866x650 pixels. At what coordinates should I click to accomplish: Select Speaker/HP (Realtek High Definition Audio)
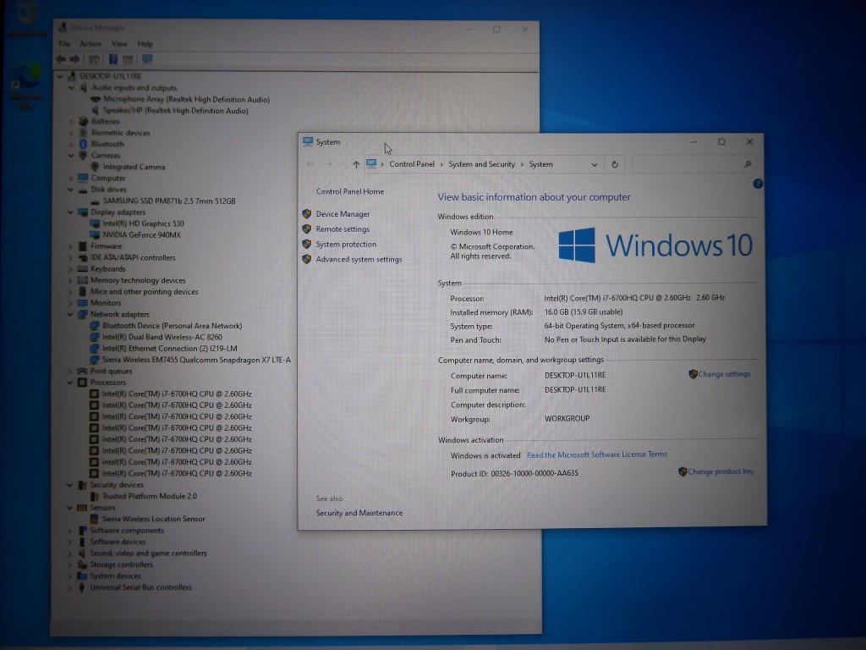point(176,111)
